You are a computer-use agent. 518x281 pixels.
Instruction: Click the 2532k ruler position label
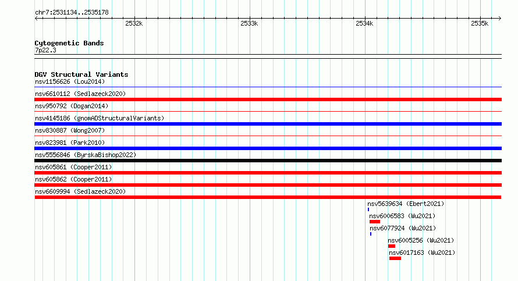click(x=134, y=23)
